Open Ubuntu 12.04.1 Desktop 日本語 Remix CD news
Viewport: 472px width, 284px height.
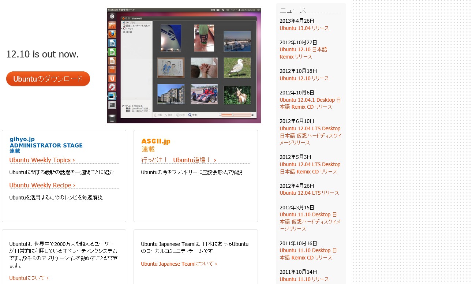[x=310, y=103]
